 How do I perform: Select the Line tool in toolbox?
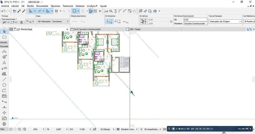coord(4,79)
